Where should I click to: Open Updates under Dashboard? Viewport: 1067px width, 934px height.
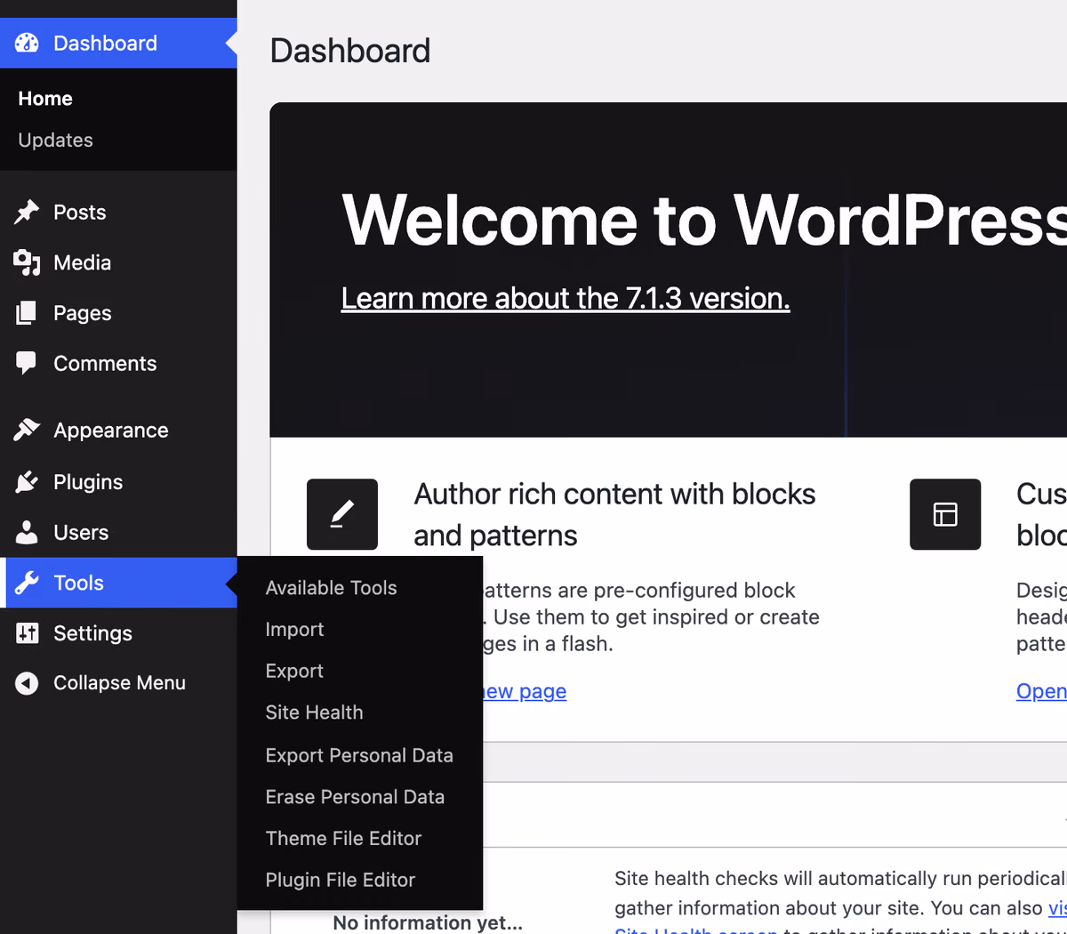(55, 141)
